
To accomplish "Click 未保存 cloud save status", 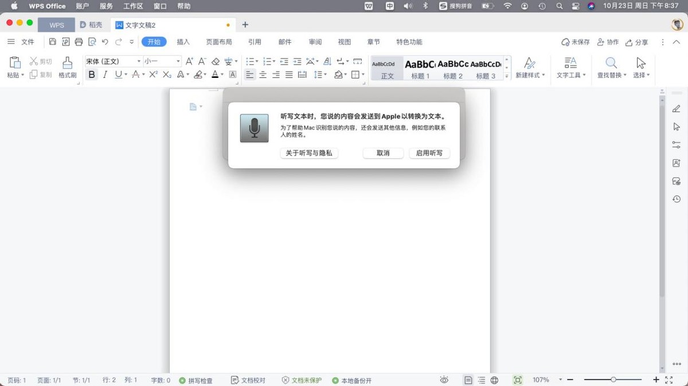I will click(x=576, y=42).
